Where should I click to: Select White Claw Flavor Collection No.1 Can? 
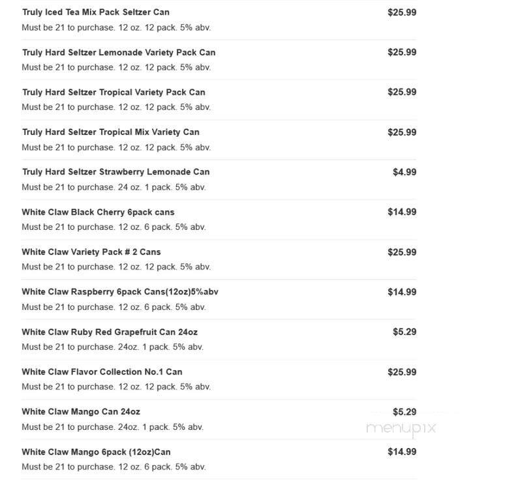click(x=102, y=372)
